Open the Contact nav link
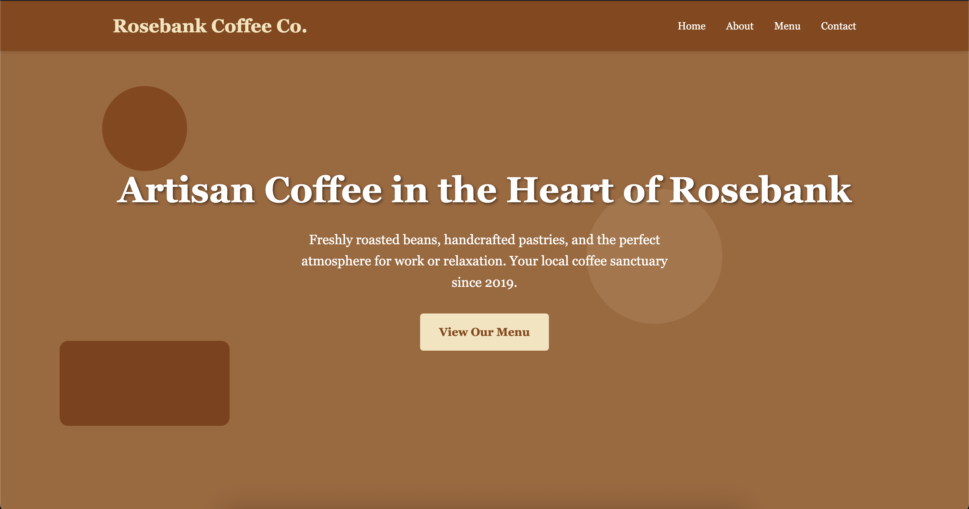Screen dimensions: 969x509 click(x=838, y=26)
